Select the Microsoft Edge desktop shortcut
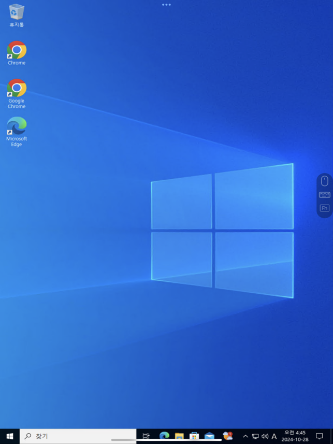This screenshot has width=333, height=444. (17, 132)
